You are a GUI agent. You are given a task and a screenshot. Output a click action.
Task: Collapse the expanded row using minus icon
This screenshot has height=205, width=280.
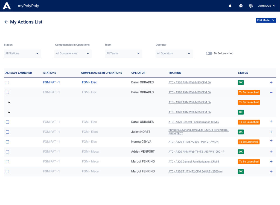271,92
